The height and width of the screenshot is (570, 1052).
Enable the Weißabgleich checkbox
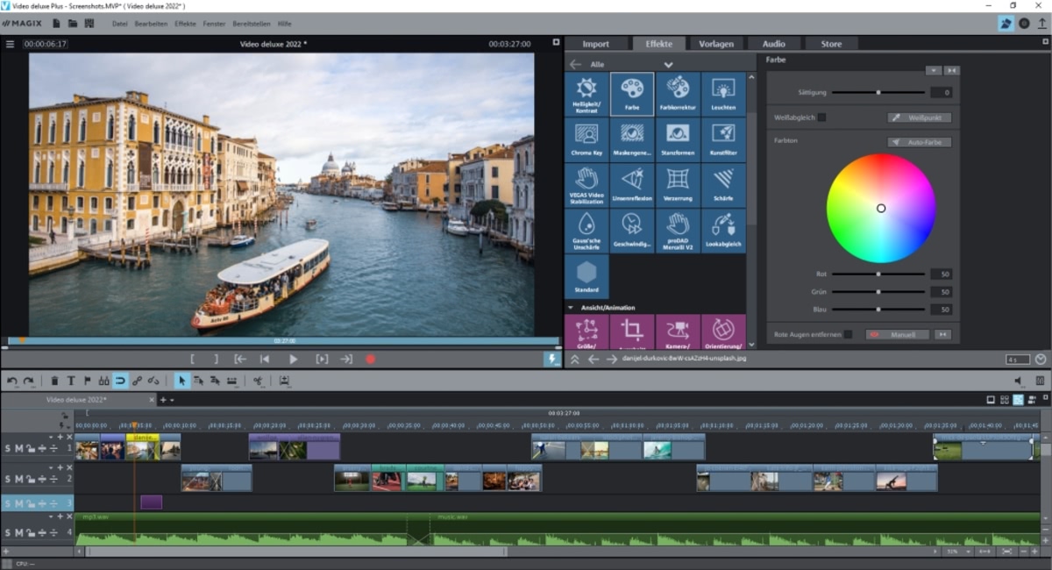[x=821, y=117]
